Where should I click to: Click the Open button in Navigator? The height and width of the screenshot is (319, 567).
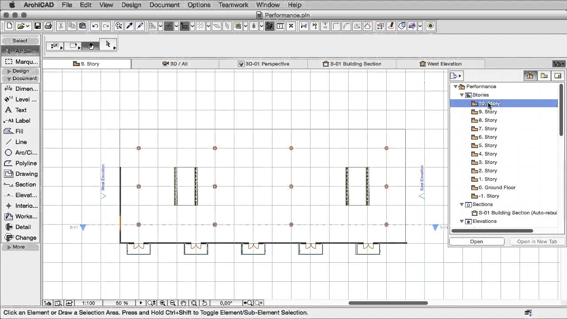click(x=477, y=241)
